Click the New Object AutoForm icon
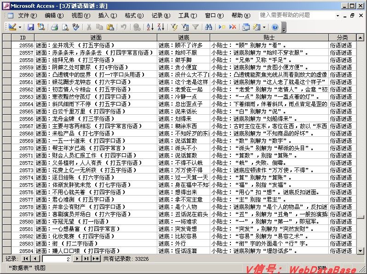This screenshot has height=274, width=367. tap(257, 27)
